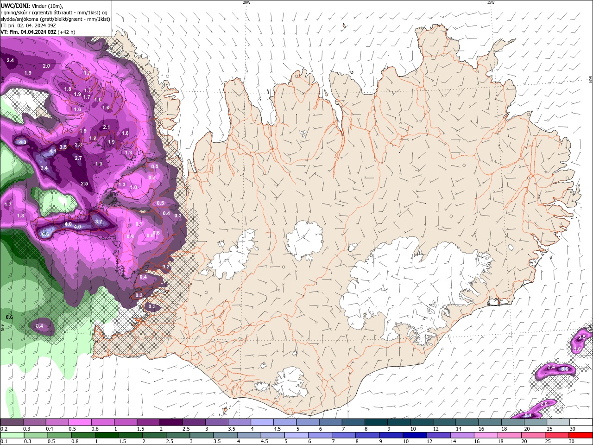Click the 4.1 precipitation value on map
593x445 pixels.
[53, 151]
